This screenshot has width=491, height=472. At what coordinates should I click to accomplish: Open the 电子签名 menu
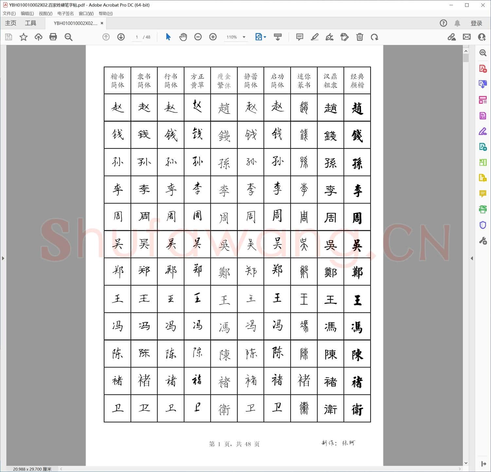(x=65, y=13)
